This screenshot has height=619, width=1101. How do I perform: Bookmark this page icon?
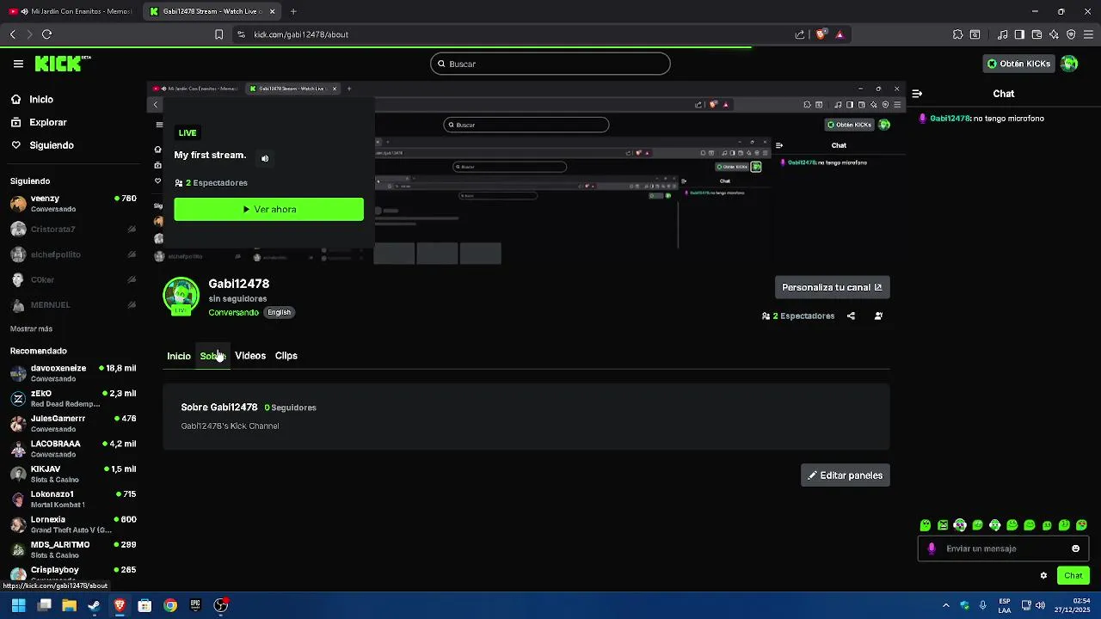[x=218, y=34]
